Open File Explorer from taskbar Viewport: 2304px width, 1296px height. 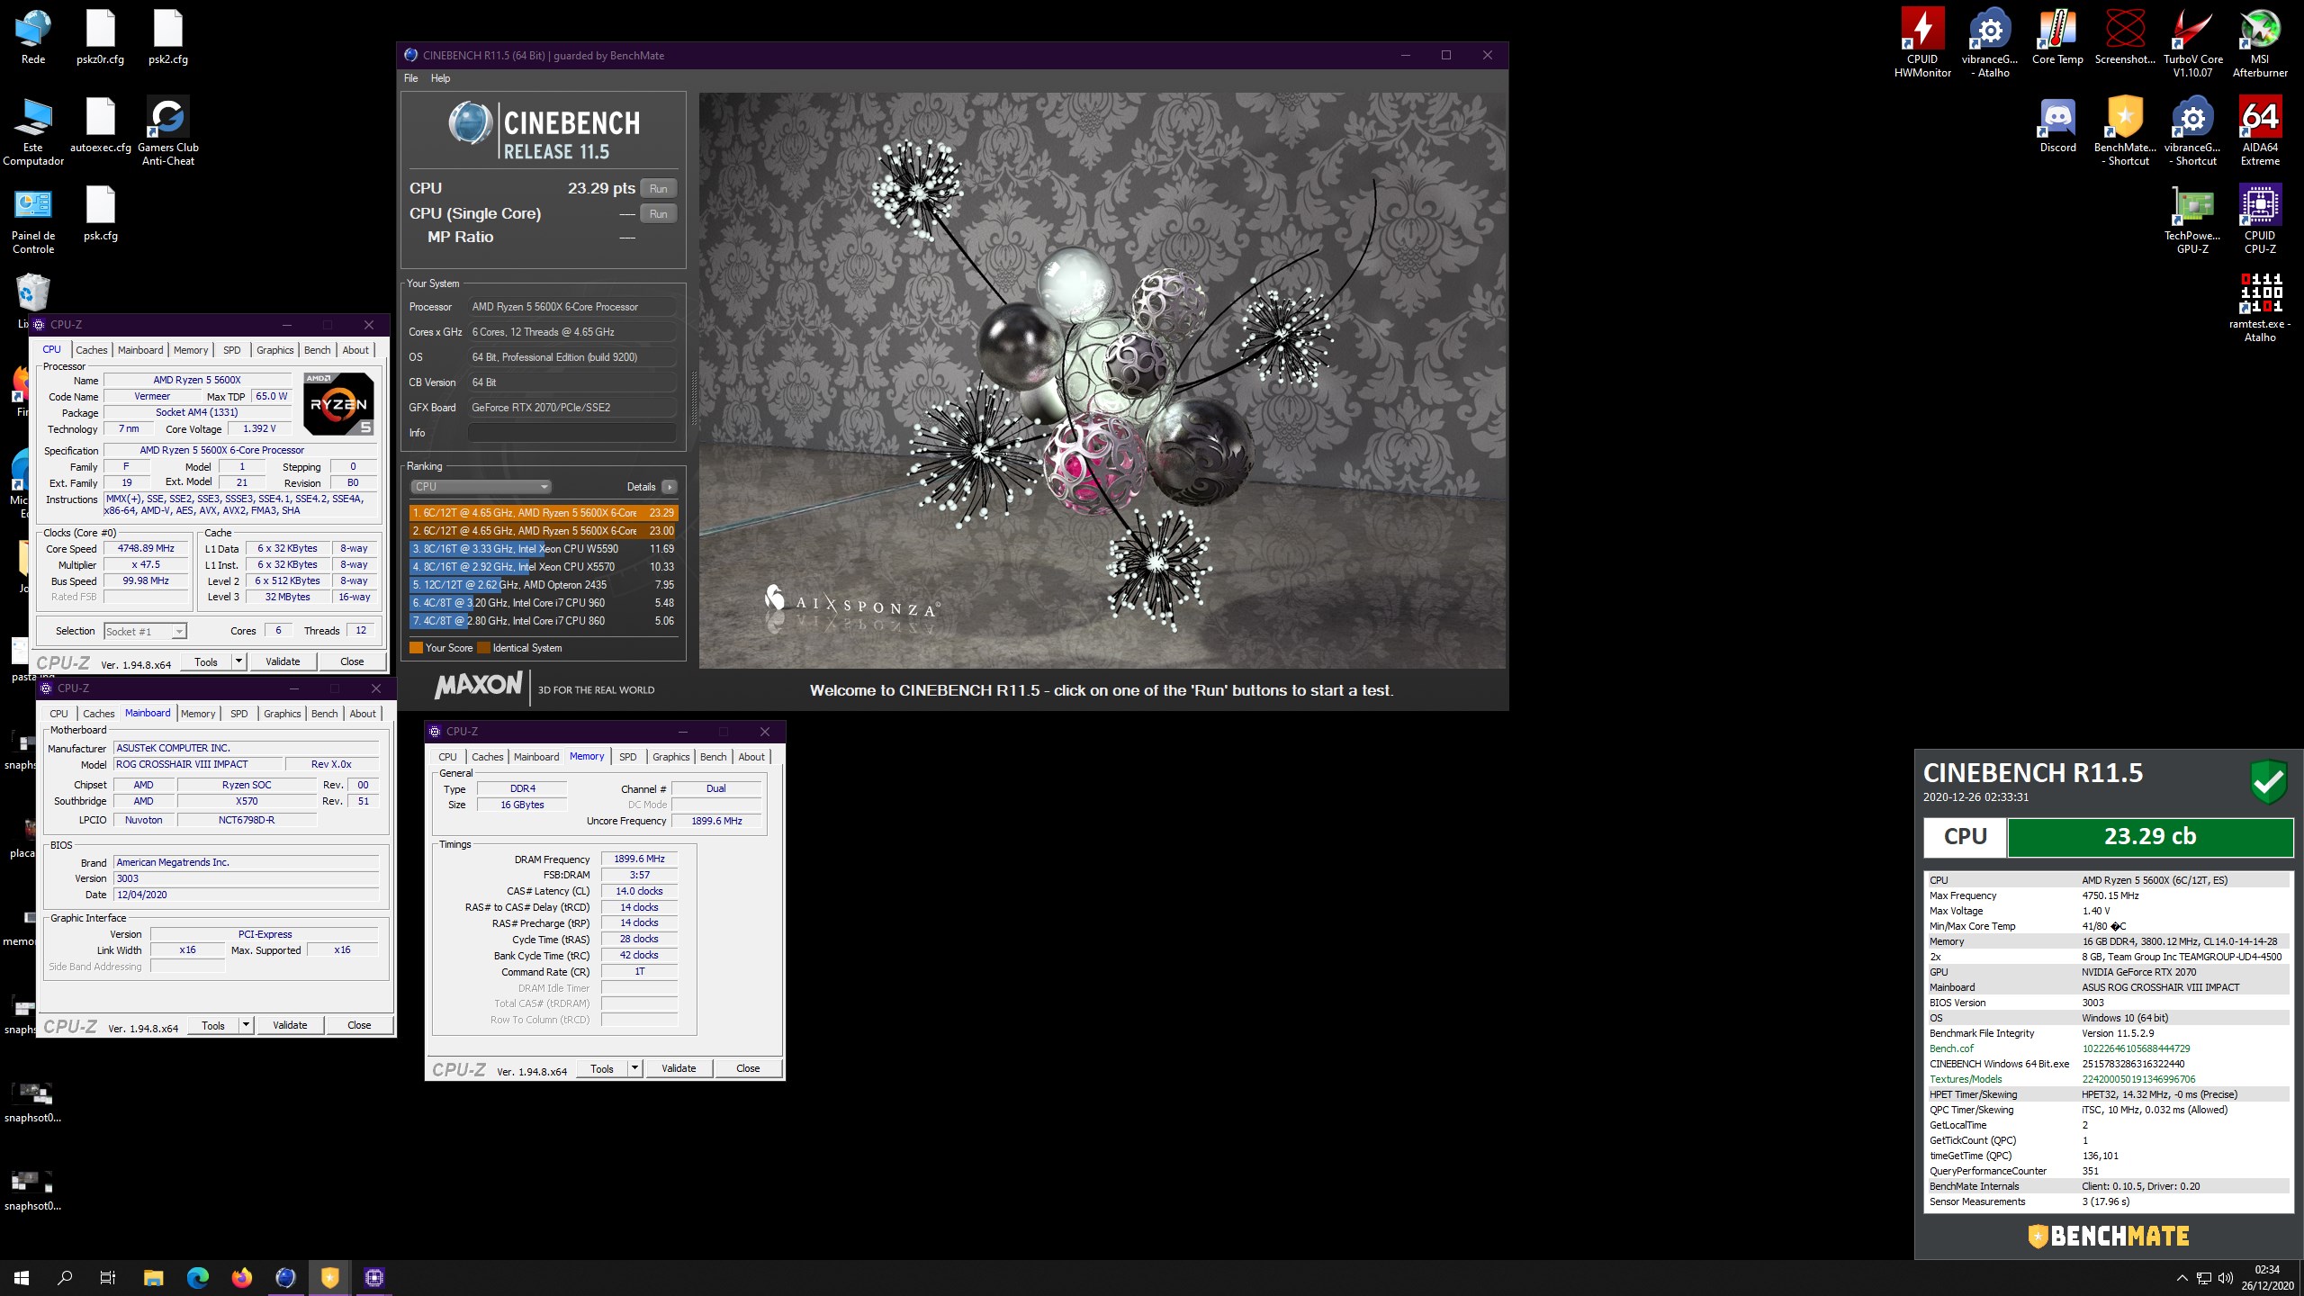point(153,1277)
